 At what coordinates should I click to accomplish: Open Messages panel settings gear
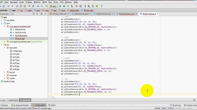click(194, 100)
